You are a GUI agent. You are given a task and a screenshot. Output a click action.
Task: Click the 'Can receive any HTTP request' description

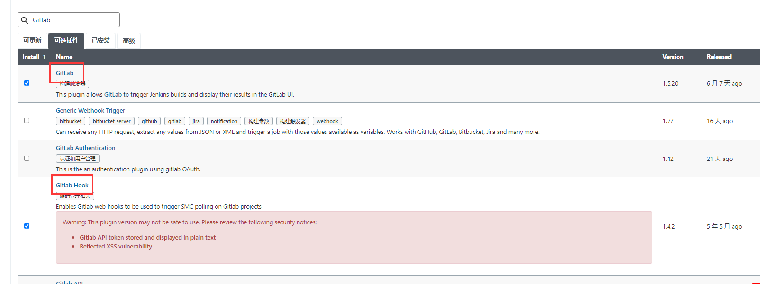point(298,132)
